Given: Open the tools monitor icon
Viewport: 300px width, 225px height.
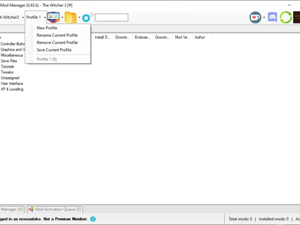Looking at the screenshot, I should point(53,17).
